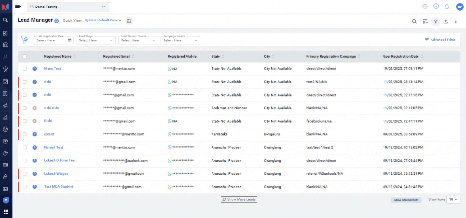Open lead Lokesh Widget
The image size is (466, 218).
(x=56, y=173)
